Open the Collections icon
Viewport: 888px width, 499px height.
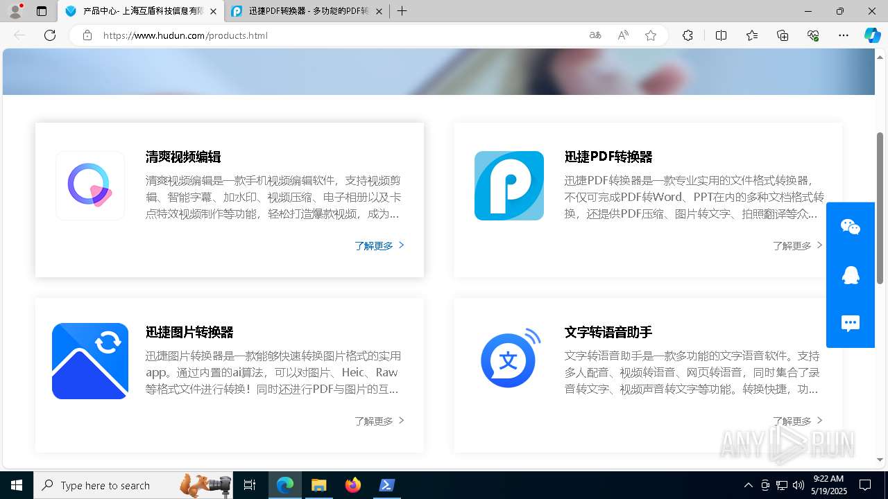783,35
